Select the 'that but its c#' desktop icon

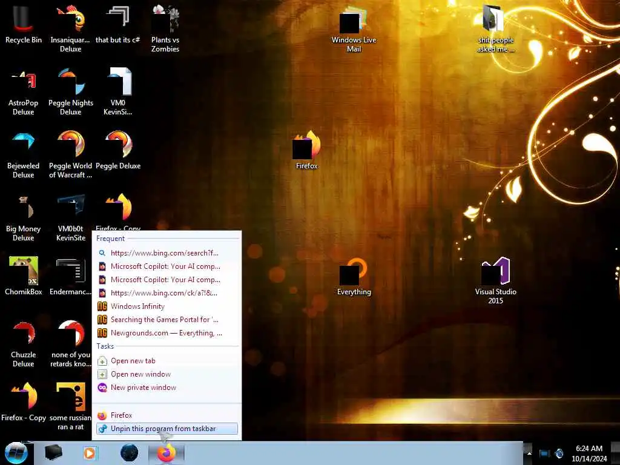118,24
